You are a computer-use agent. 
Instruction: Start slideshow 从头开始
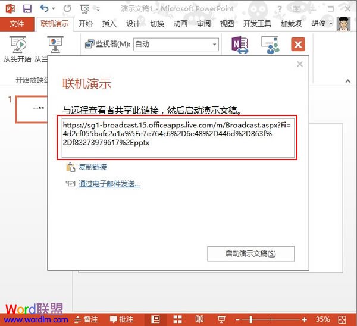[17, 49]
